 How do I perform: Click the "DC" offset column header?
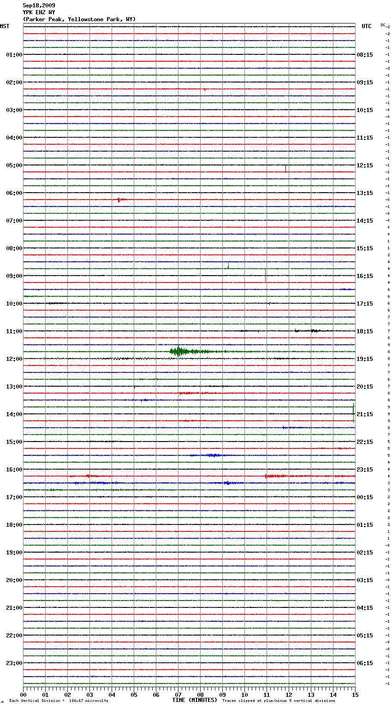click(383, 25)
